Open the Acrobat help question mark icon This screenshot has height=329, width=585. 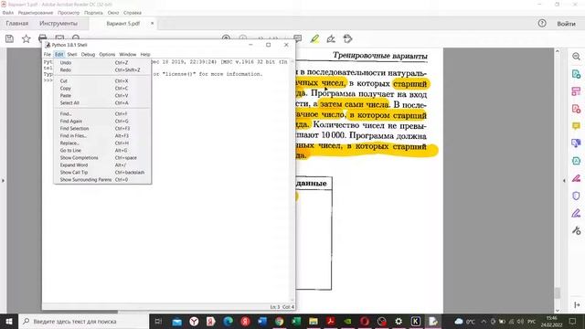coord(542,23)
